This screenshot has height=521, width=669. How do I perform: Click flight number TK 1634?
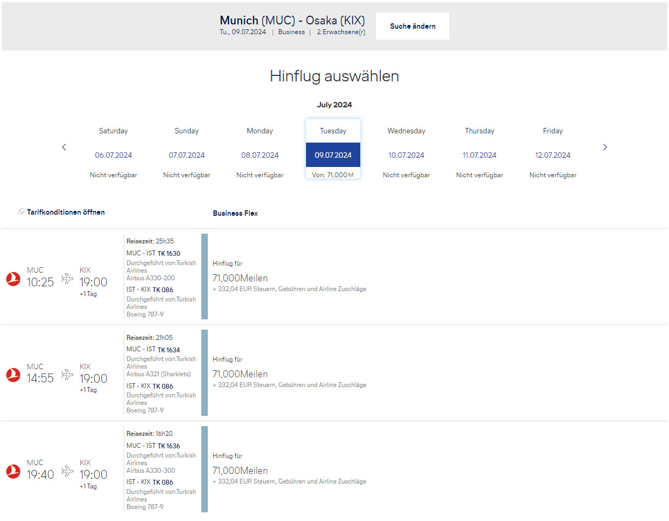[x=169, y=350]
